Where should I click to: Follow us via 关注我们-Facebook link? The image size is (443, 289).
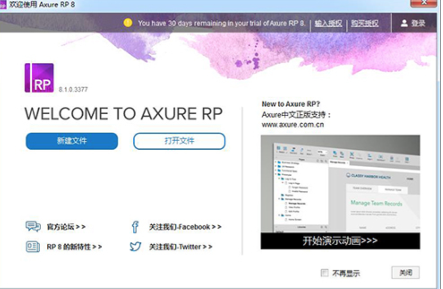coord(185,227)
